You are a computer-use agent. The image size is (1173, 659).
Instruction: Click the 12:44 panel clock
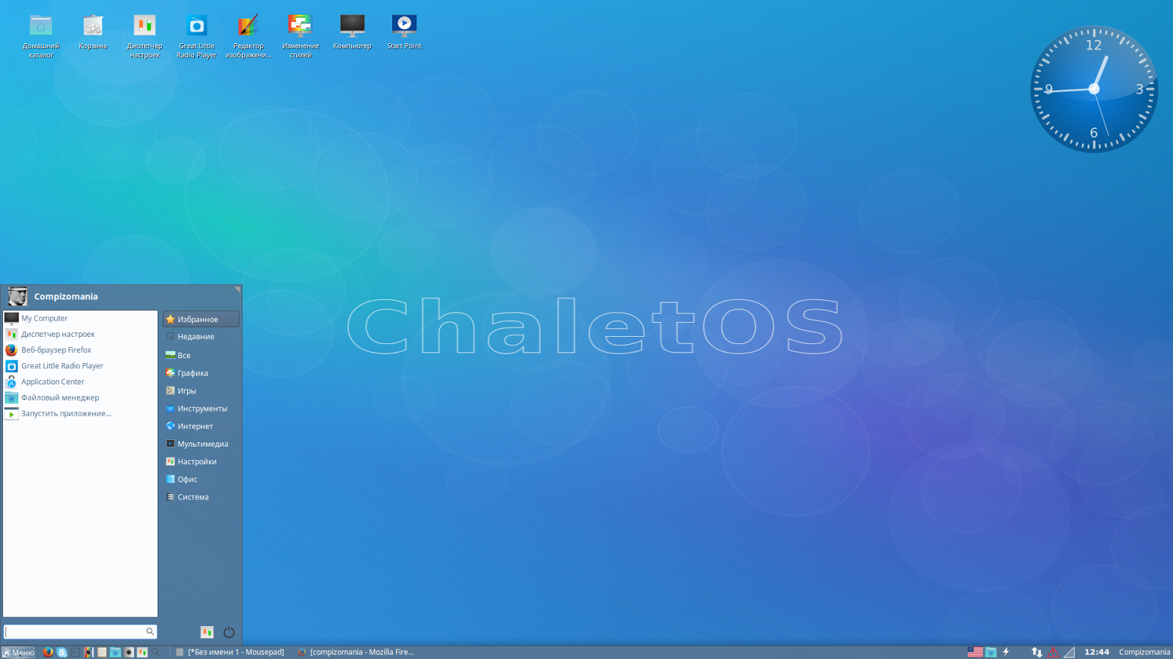click(1097, 652)
